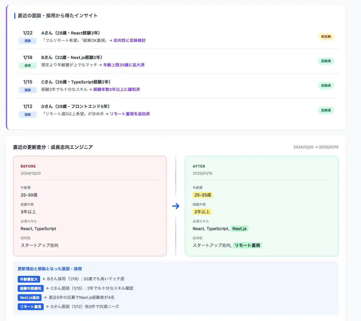Click the 反映済 badge for Dさん
The width and height of the screenshot is (361, 321).
[326, 110]
